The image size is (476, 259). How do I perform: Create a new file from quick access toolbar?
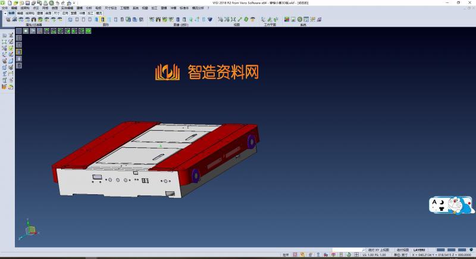[x=10, y=3]
